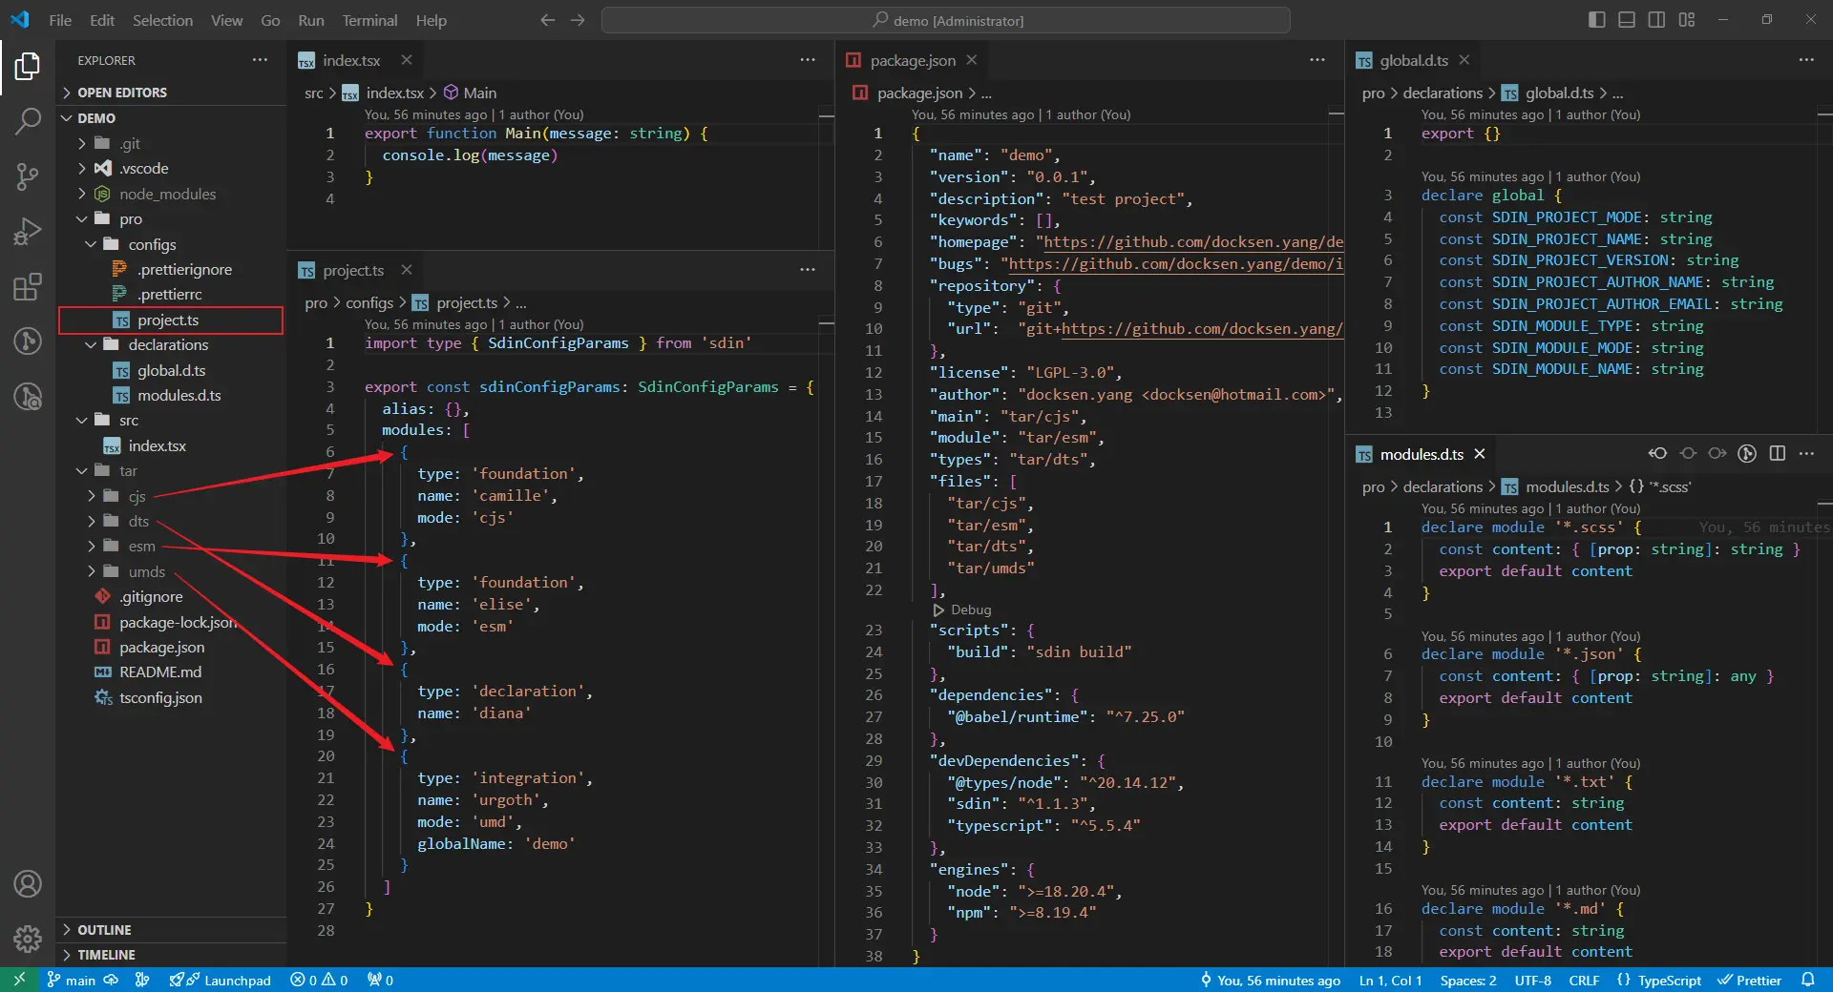The width and height of the screenshot is (1833, 992).
Task: Toggle the bottom panel visibility
Action: pos(1627,20)
